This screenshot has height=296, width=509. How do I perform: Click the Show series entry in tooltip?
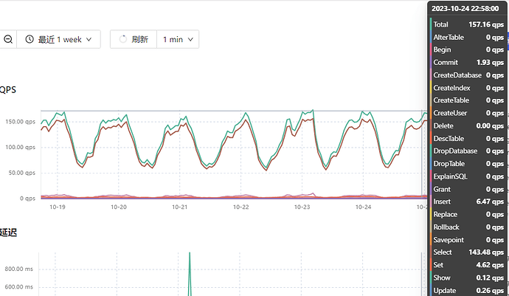[x=468, y=278]
